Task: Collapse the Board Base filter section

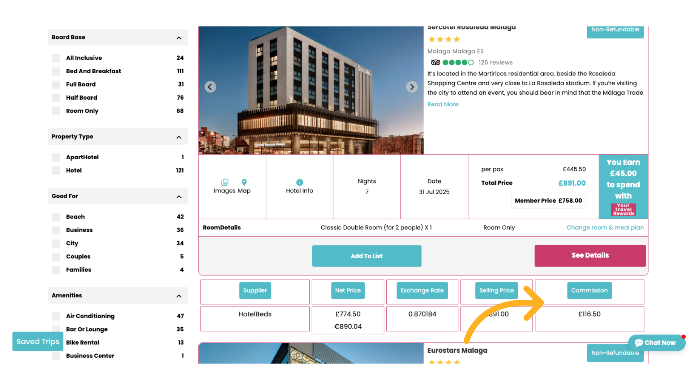Action: [x=179, y=38]
